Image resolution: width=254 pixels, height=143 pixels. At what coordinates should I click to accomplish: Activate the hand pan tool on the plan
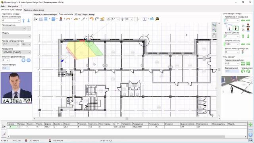click(x=214, y=35)
